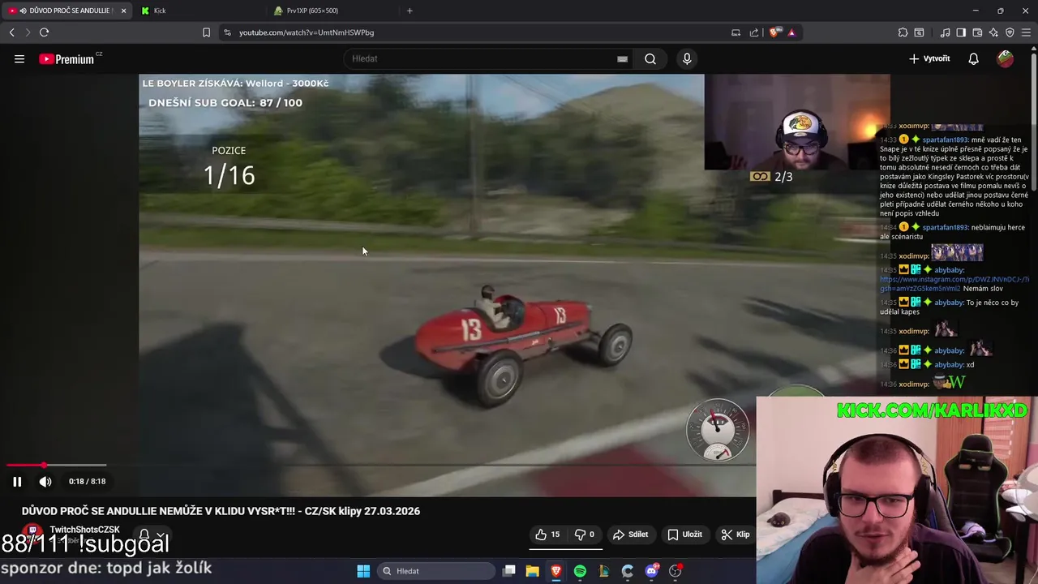1038x584 pixels.
Task: Open media playlist music note icon
Action: pos(945,32)
